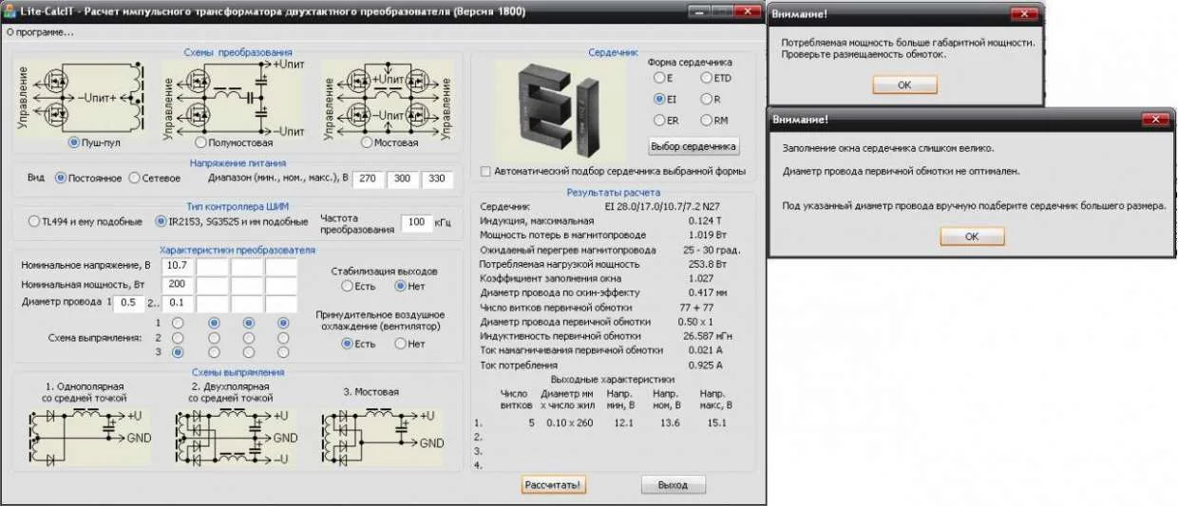Choose Сетевое supply voltage type
The width and height of the screenshot is (1178, 506).
tap(134, 178)
